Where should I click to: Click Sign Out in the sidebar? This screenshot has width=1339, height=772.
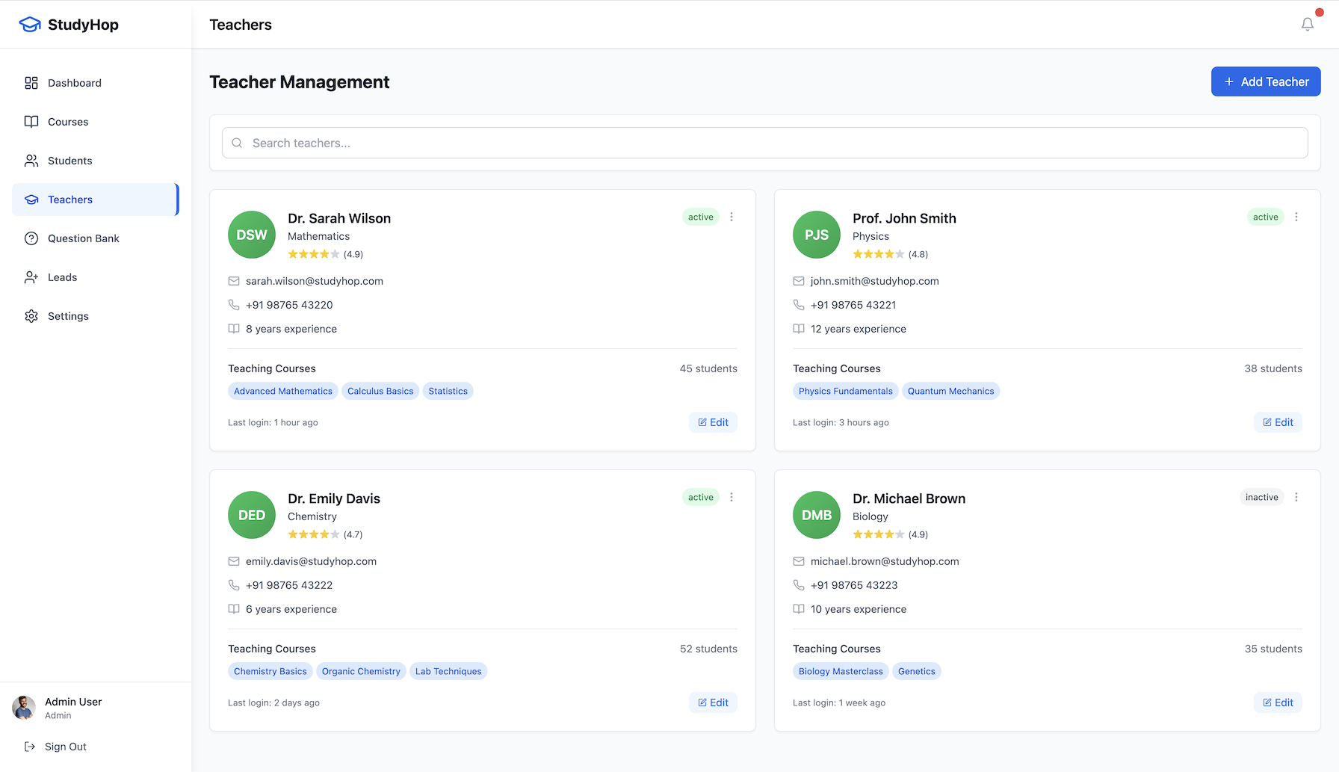65,747
